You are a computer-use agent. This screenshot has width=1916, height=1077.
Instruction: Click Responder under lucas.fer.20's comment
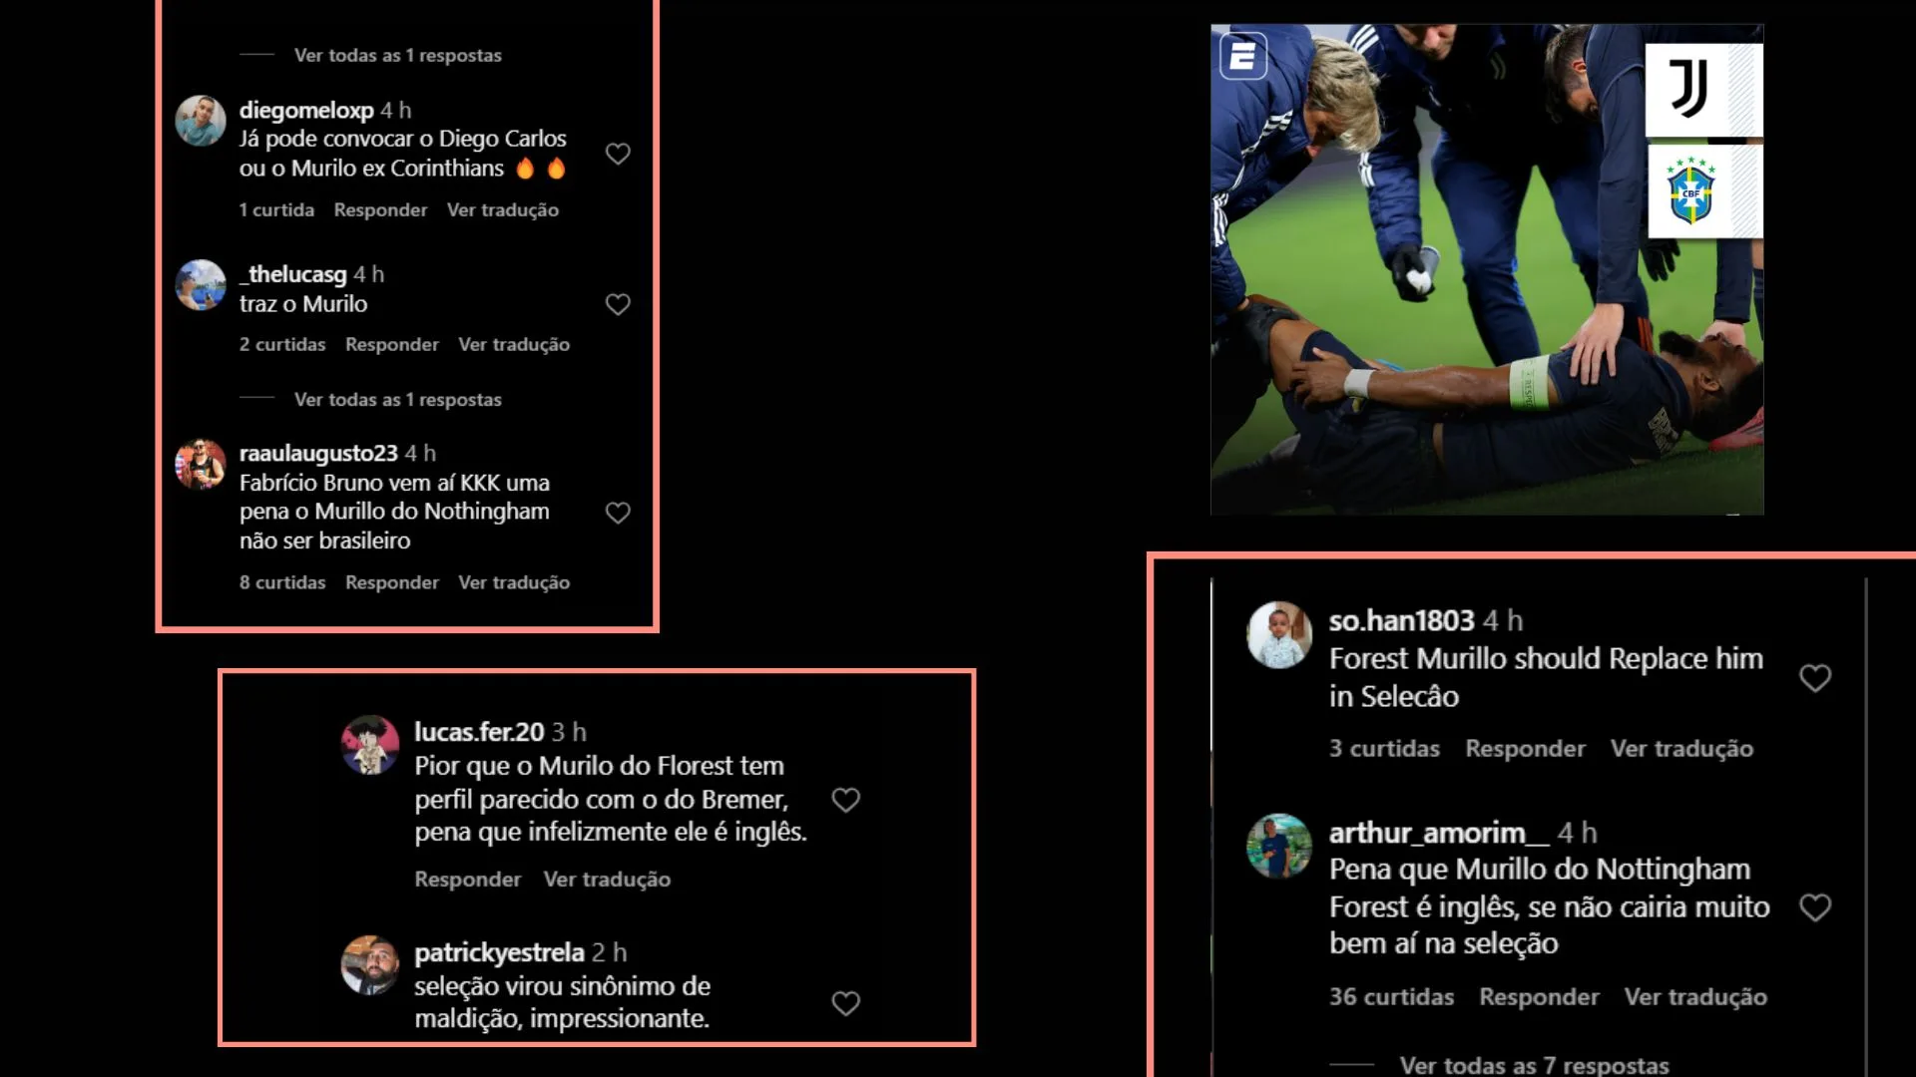pos(468,879)
